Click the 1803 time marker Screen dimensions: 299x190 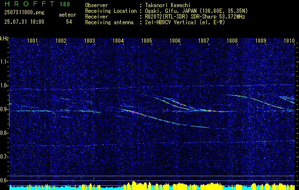tap(89, 41)
